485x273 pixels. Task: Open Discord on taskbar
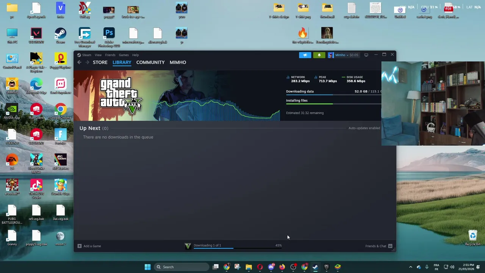271,267
